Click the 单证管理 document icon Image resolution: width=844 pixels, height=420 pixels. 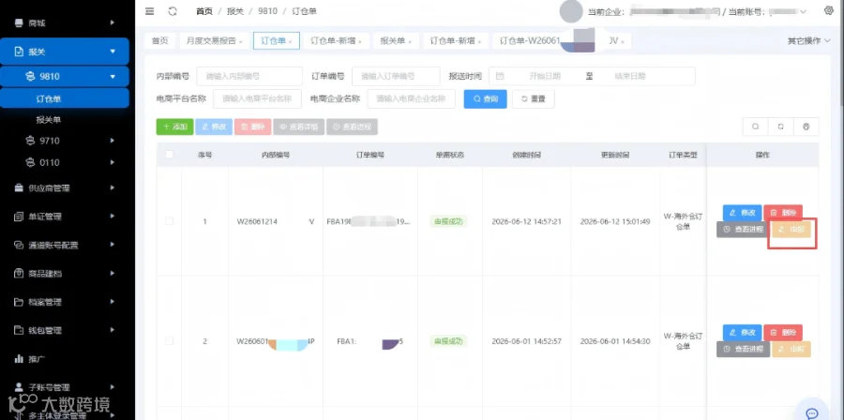(20, 217)
